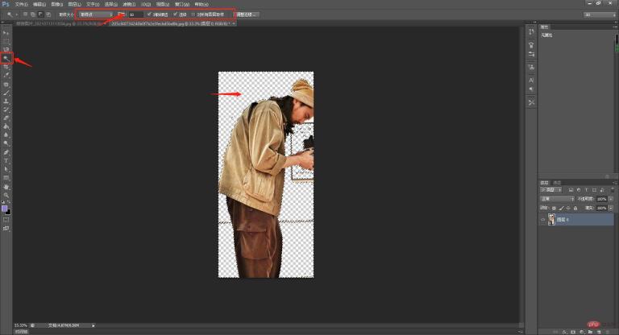Toggle layer filtering switch in Layers panel

pos(613,190)
